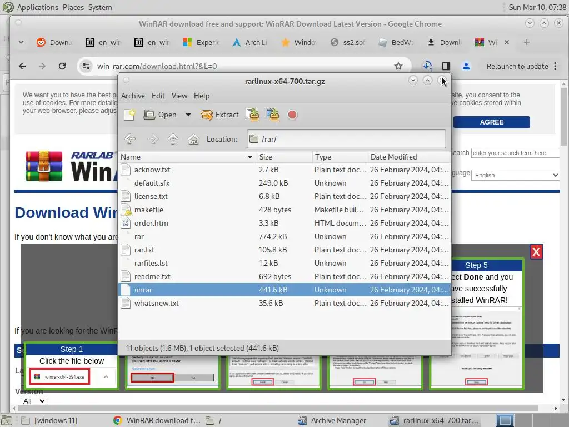Screen dimensions: 569x427
Task: Sort files by Name column header
Action: coord(187,157)
